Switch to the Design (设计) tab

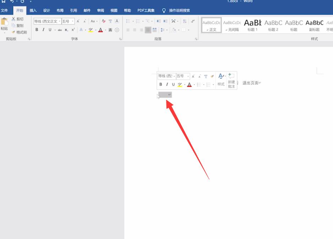click(46, 10)
